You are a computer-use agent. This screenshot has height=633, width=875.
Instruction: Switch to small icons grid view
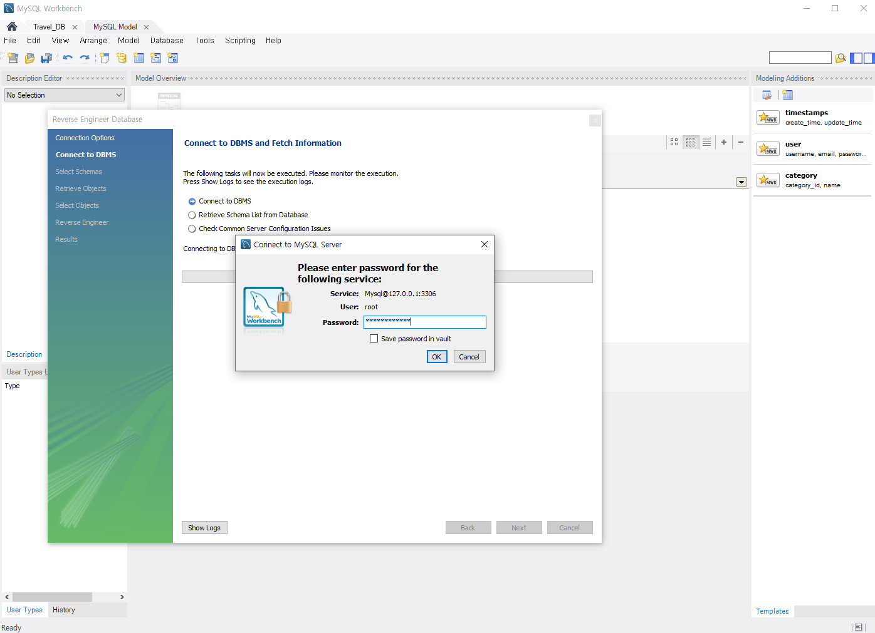(690, 142)
